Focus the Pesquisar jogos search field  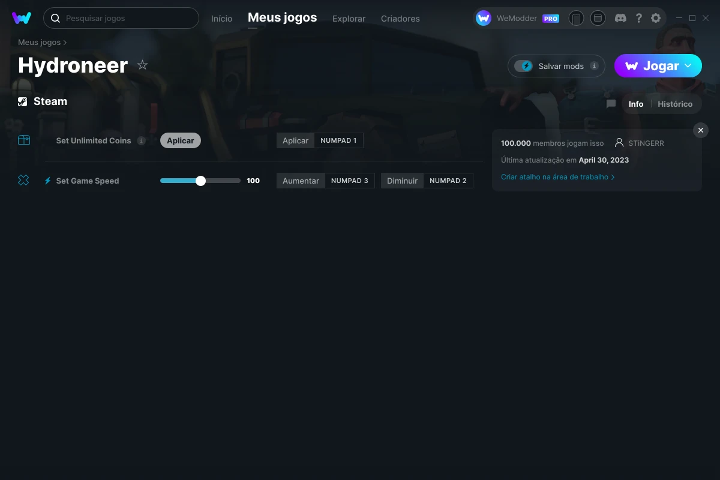click(x=121, y=18)
